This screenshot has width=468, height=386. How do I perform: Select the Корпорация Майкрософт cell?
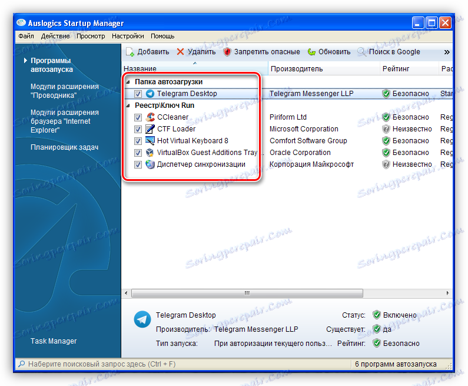point(311,164)
